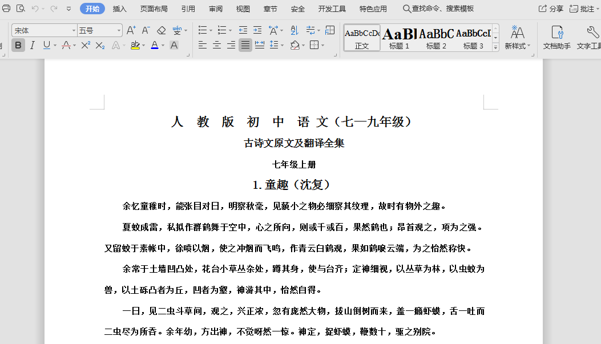Image resolution: width=601 pixels, height=344 pixels.
Task: Center align the paragraph
Action: (217, 45)
